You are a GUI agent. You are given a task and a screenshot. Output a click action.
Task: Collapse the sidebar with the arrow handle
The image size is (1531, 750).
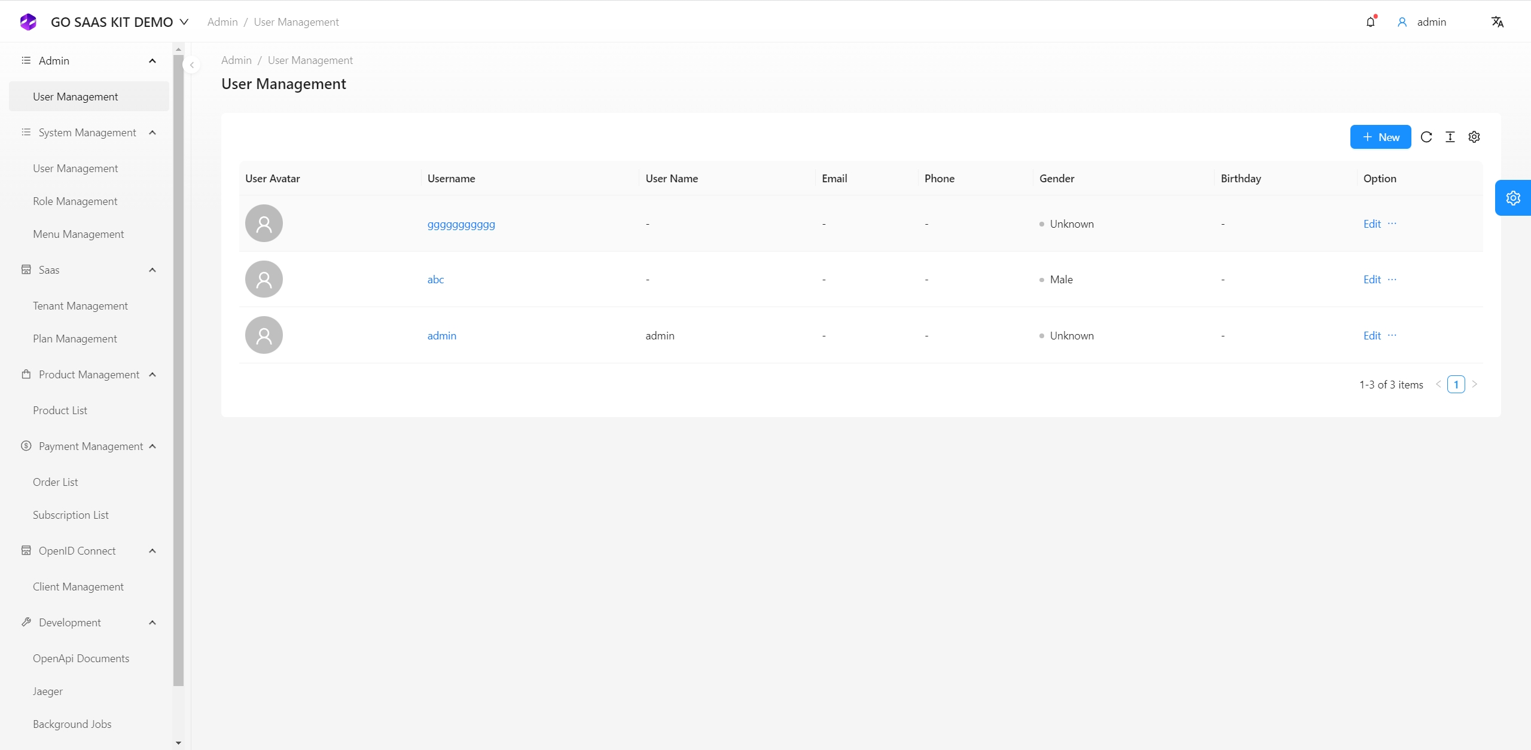[x=191, y=65]
